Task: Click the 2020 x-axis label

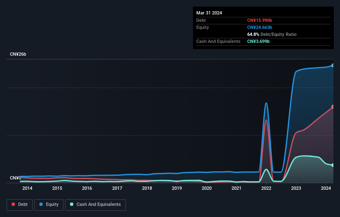Action: [x=207, y=188]
